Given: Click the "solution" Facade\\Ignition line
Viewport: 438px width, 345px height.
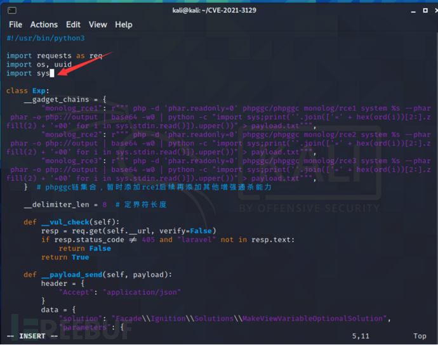Looking at the screenshot, I should (x=225, y=318).
